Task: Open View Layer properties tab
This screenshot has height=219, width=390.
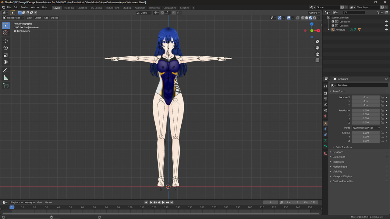Action: 326,105
